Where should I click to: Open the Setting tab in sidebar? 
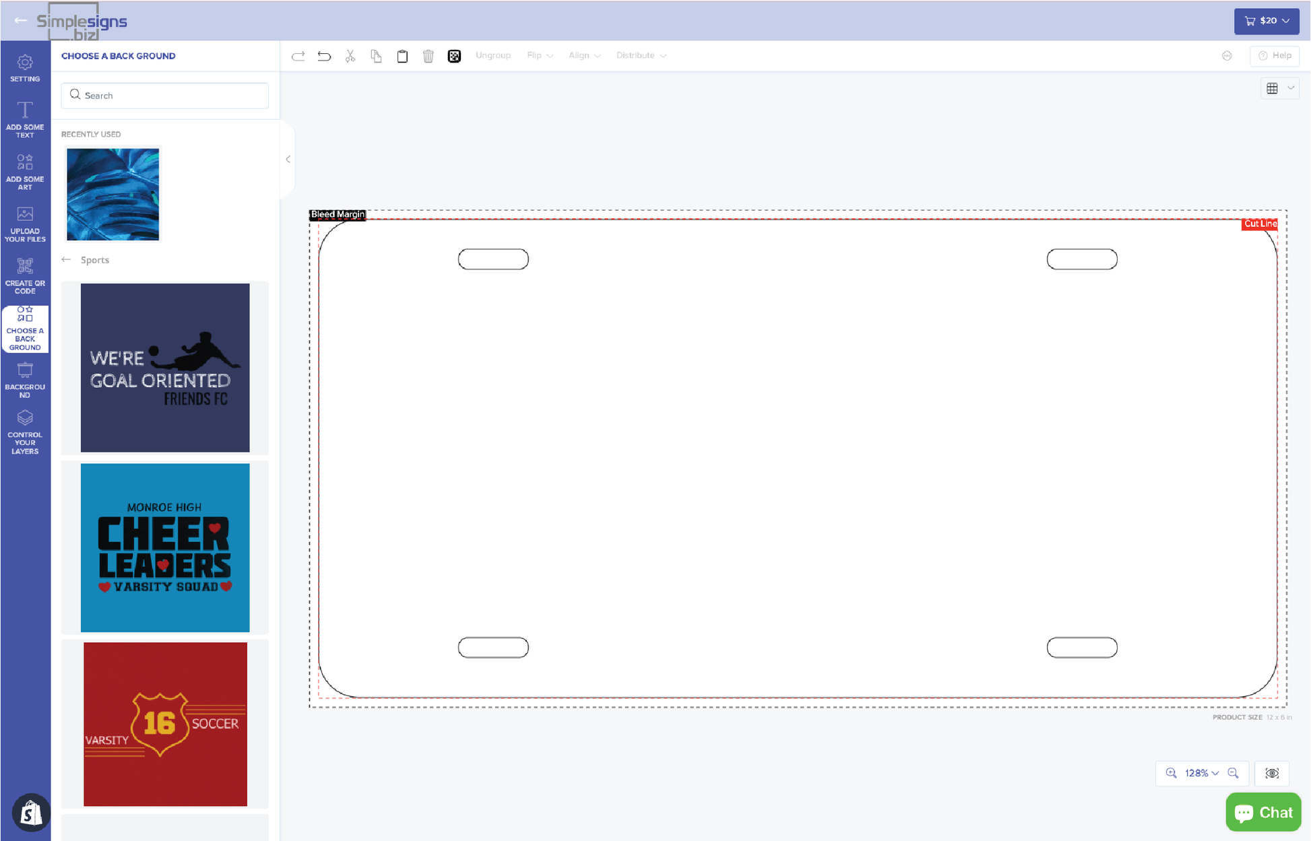point(25,68)
